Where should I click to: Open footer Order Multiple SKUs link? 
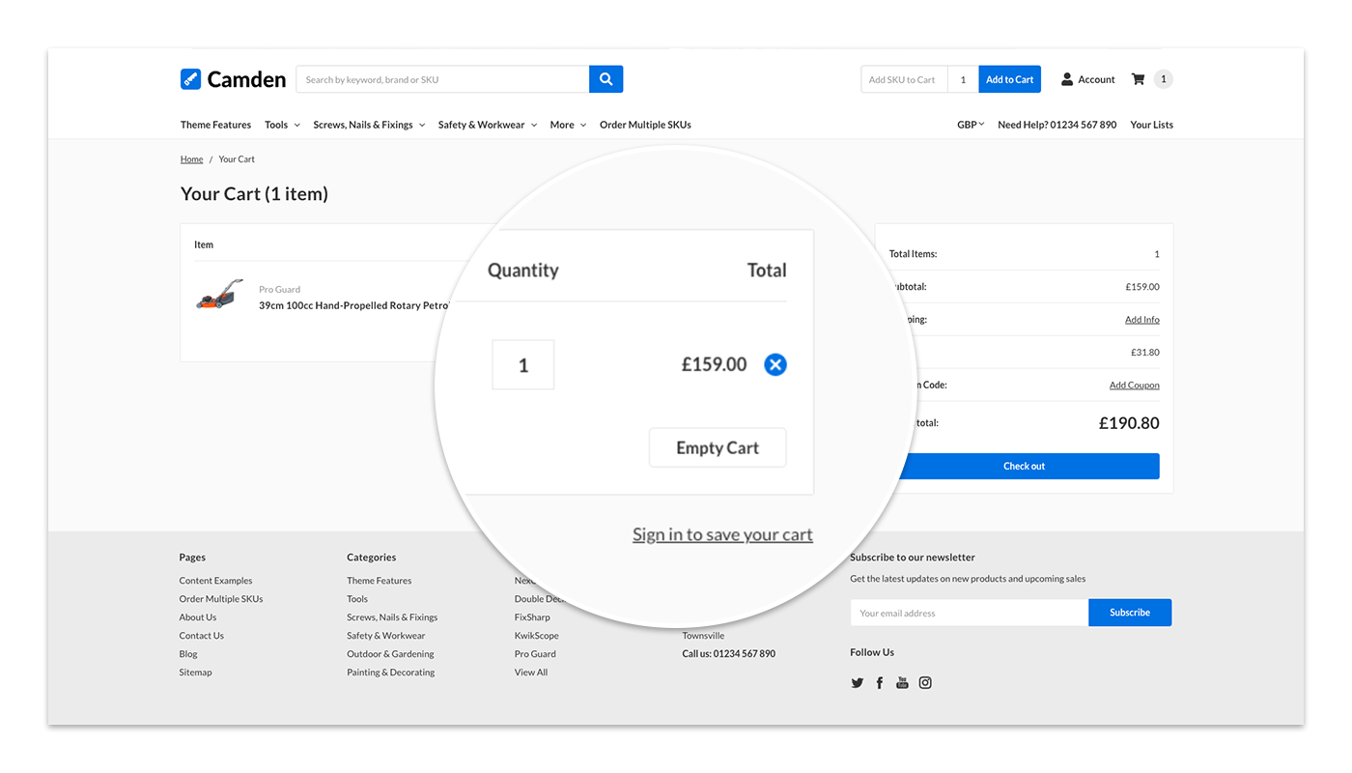pyautogui.click(x=221, y=599)
